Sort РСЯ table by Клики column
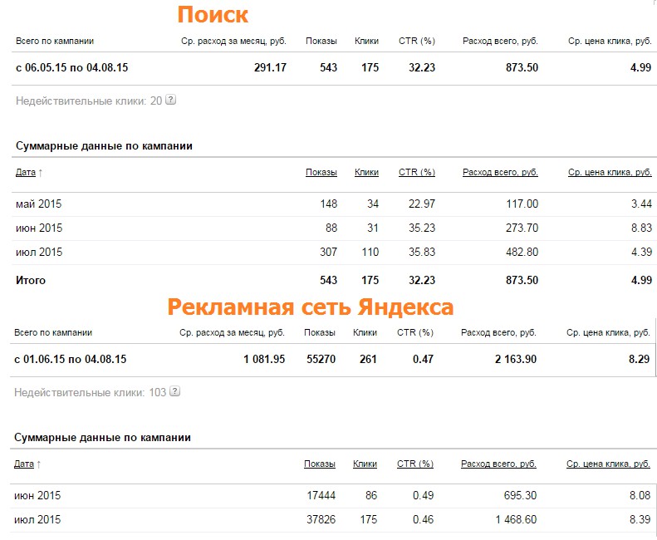This screenshot has height=540, width=657. (365, 464)
